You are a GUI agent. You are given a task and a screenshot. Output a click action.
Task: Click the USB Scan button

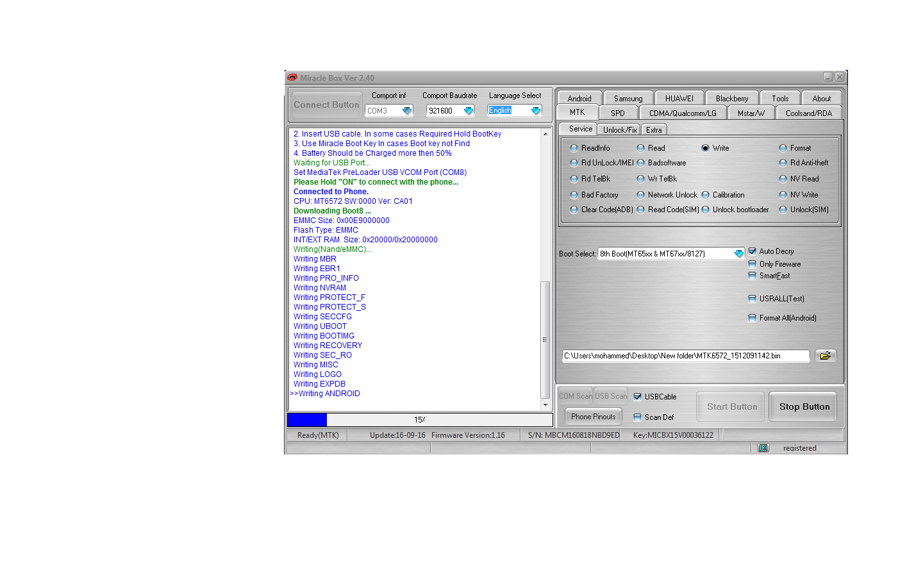pos(611,396)
